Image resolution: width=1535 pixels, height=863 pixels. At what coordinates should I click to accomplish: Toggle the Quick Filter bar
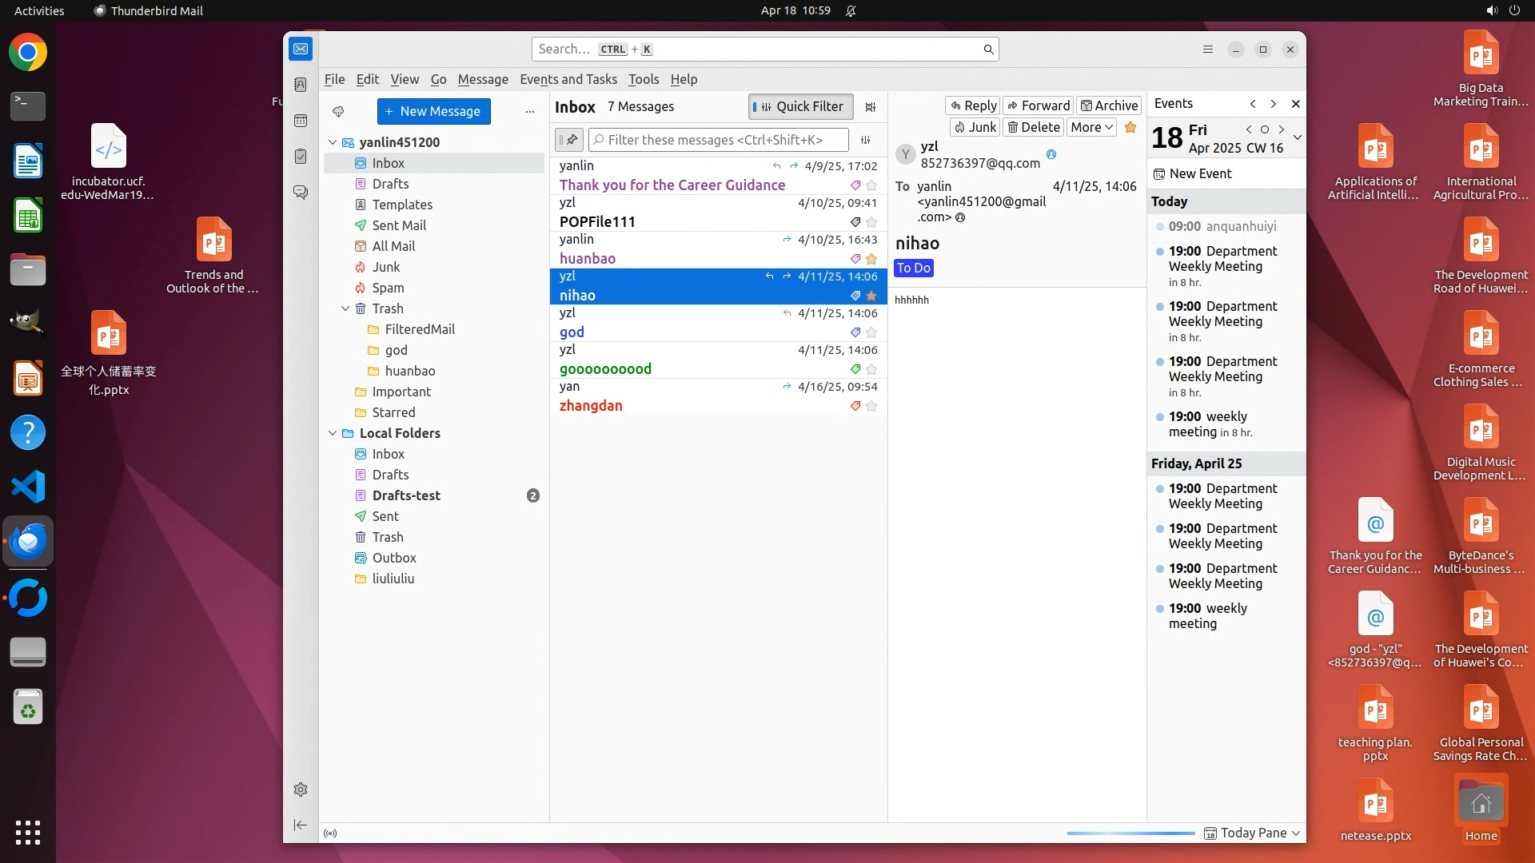pos(800,107)
